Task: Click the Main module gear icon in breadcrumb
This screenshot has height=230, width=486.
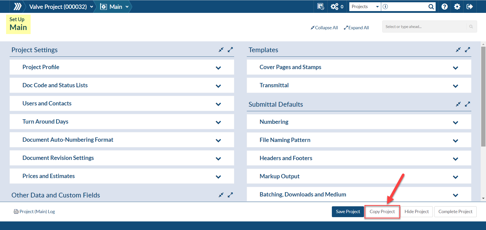Action: pos(103,7)
